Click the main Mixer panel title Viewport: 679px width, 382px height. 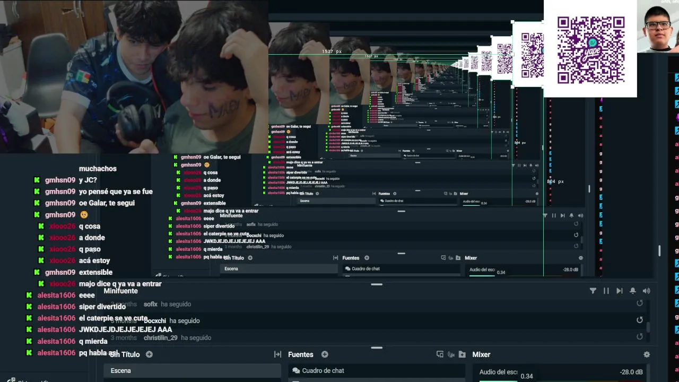[x=481, y=354]
